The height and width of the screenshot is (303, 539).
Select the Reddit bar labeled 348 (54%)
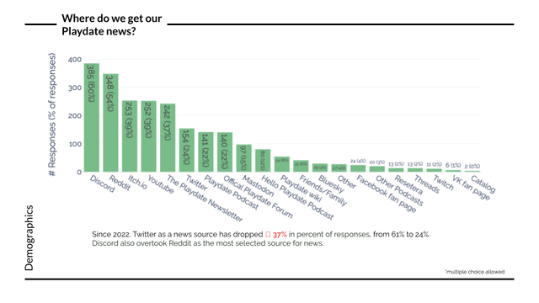coord(110,123)
